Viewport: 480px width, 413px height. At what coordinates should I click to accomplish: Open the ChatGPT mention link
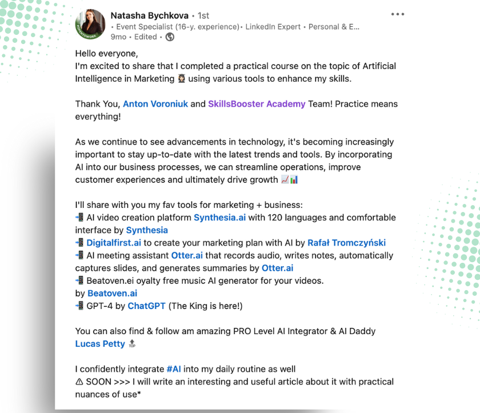point(146,306)
